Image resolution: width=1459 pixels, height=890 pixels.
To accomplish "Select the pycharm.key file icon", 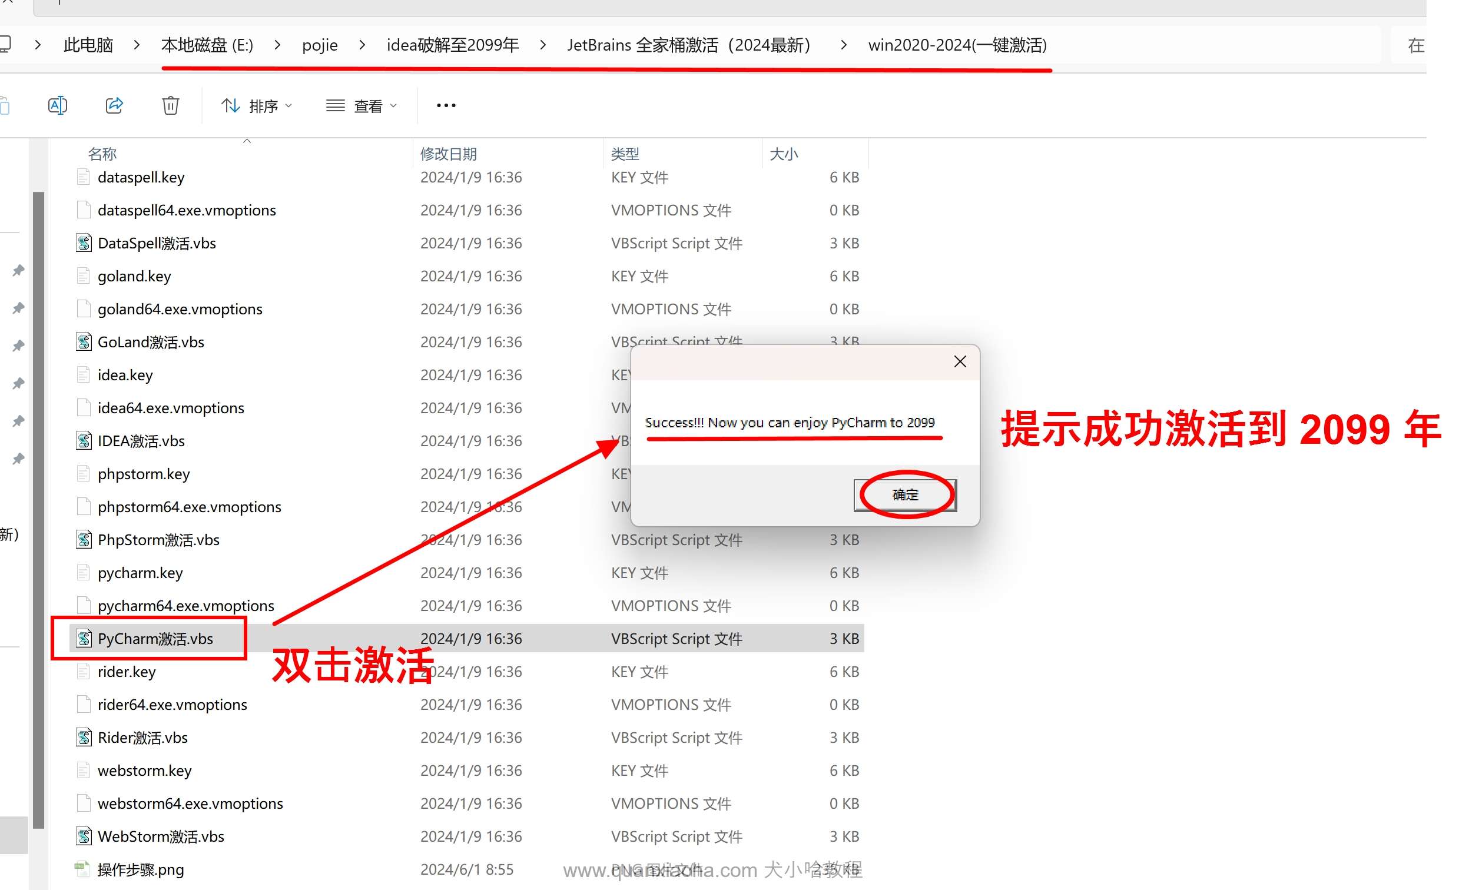I will point(84,573).
